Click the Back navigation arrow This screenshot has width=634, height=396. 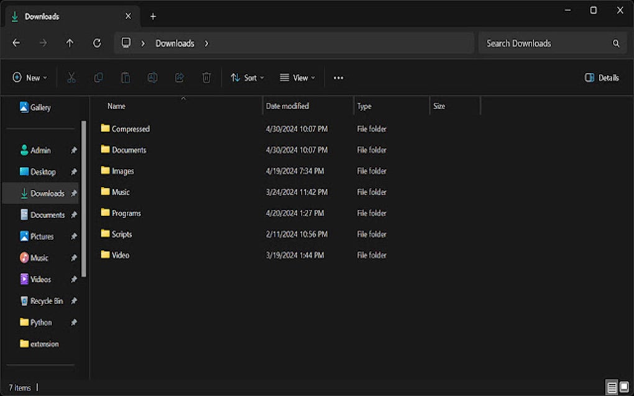(16, 43)
